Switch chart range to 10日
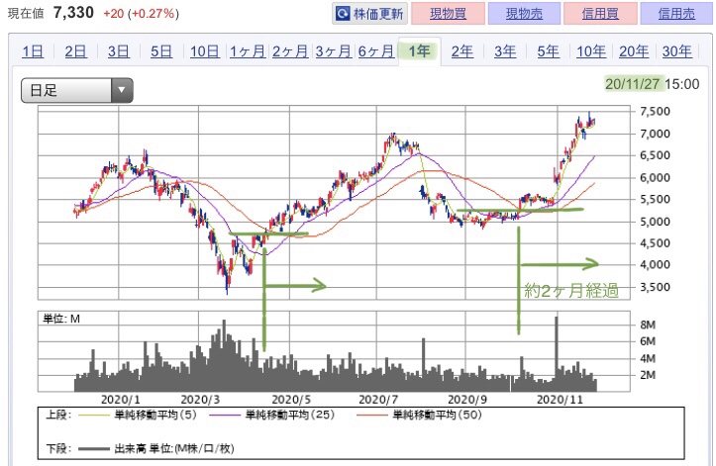Viewport: 716px width, 466px height. [205, 51]
